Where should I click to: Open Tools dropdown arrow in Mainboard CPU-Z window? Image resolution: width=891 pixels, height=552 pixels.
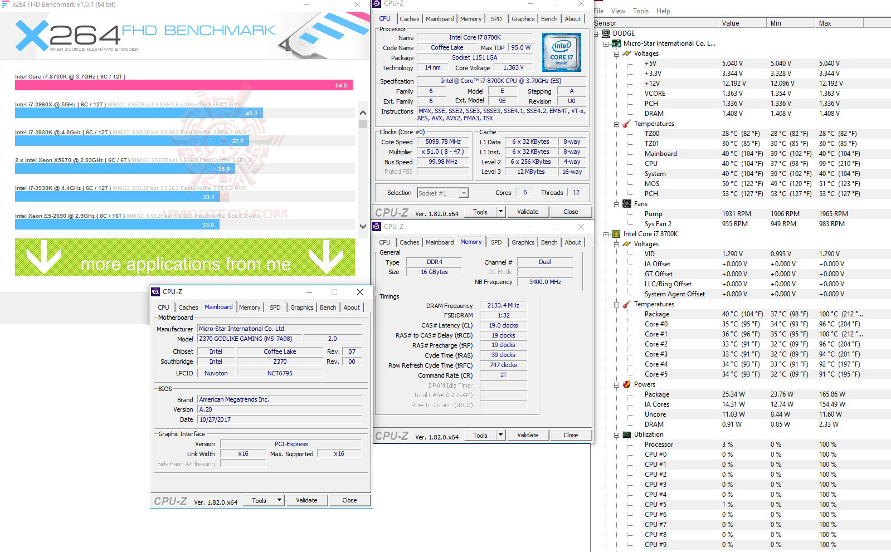pyautogui.click(x=279, y=500)
